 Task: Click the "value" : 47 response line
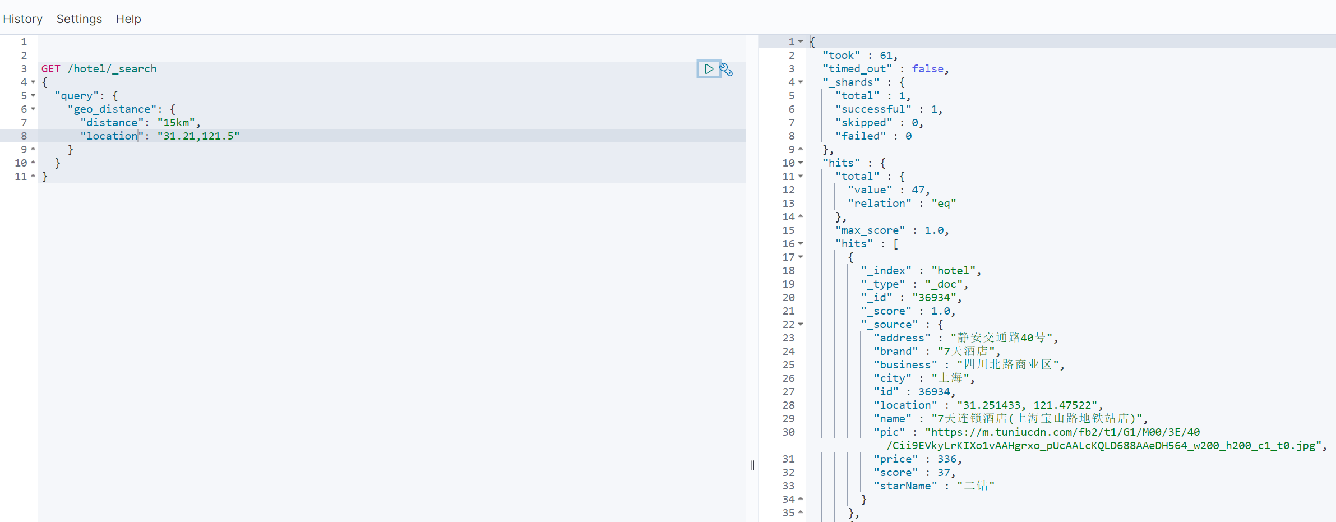point(889,190)
